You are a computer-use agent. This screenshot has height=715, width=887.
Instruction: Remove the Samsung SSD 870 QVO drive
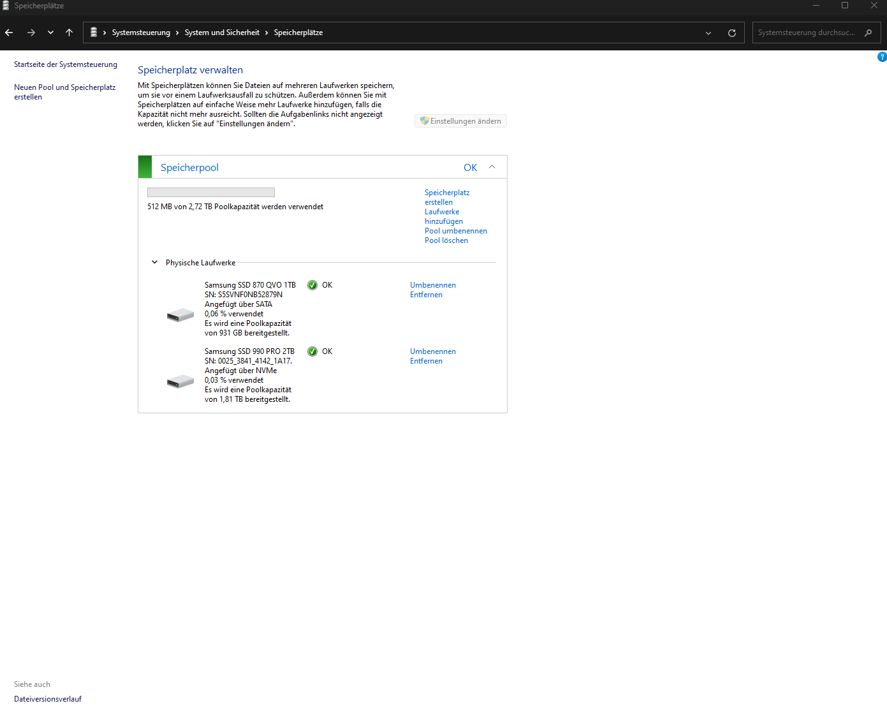click(x=426, y=295)
